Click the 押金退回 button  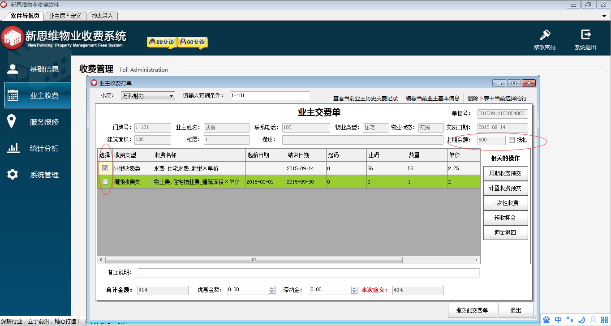pyautogui.click(x=505, y=233)
